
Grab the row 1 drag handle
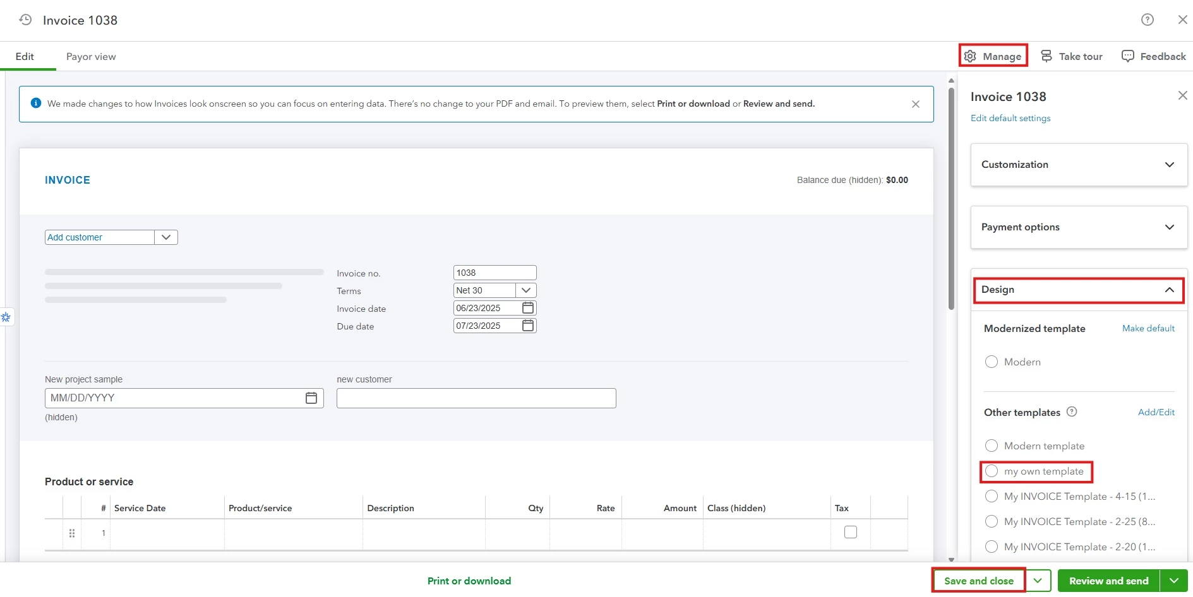(x=72, y=533)
